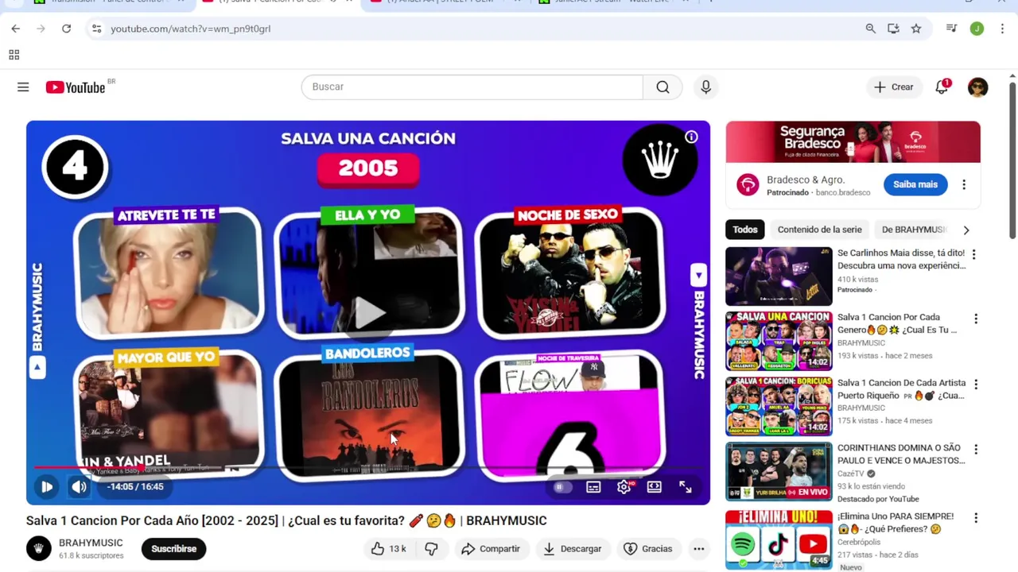The height and width of the screenshot is (572, 1018).
Task: Click the CazéTV channel name
Action: coord(850,473)
